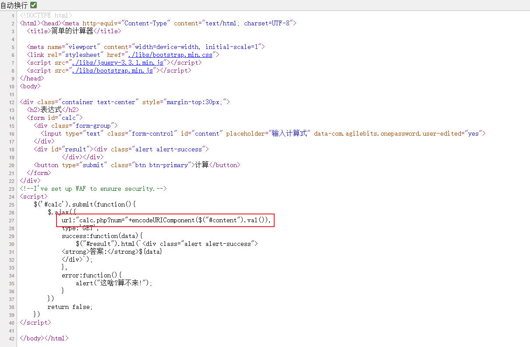Click line number 1 in the gutter

pyautogui.click(x=13, y=16)
